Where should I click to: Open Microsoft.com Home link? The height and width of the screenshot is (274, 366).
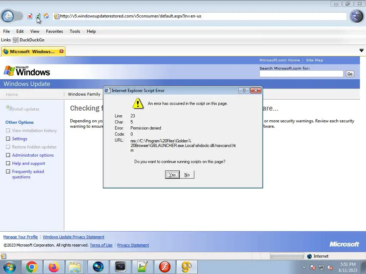tap(280, 60)
